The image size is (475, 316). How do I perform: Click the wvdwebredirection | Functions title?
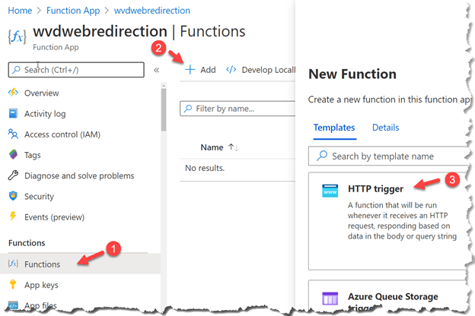pyautogui.click(x=139, y=31)
